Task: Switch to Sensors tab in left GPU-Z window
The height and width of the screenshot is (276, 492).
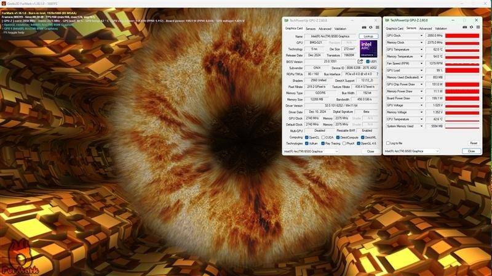Action: click(x=311, y=28)
